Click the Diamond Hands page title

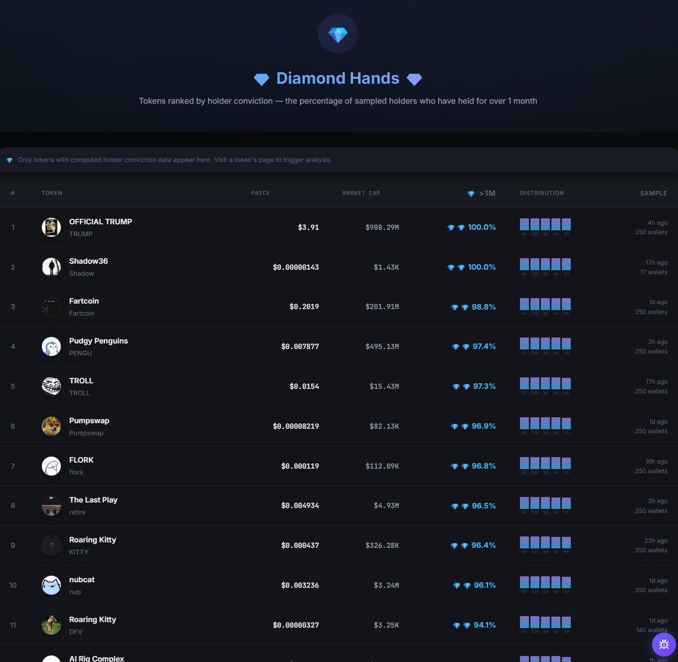click(x=338, y=78)
